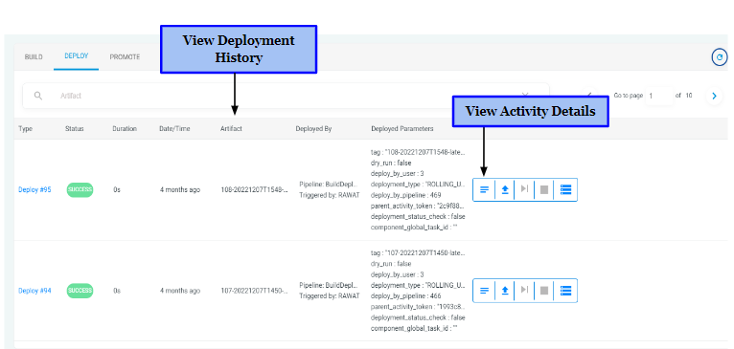Refresh the deployment history list
This screenshot has width=734, height=349.
tap(720, 57)
